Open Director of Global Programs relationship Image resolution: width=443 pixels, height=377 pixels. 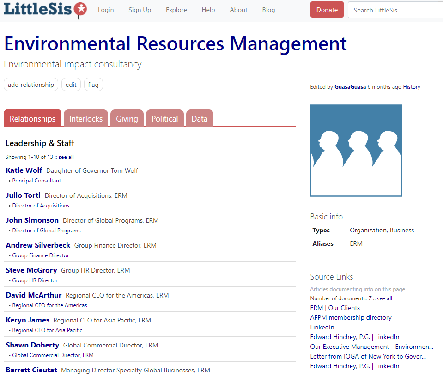click(x=46, y=231)
